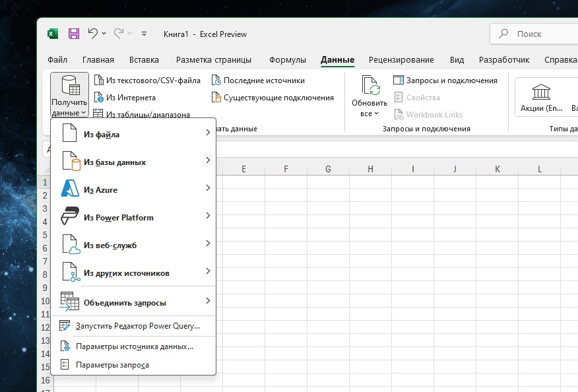Click in the Поиск search box

[534, 34]
